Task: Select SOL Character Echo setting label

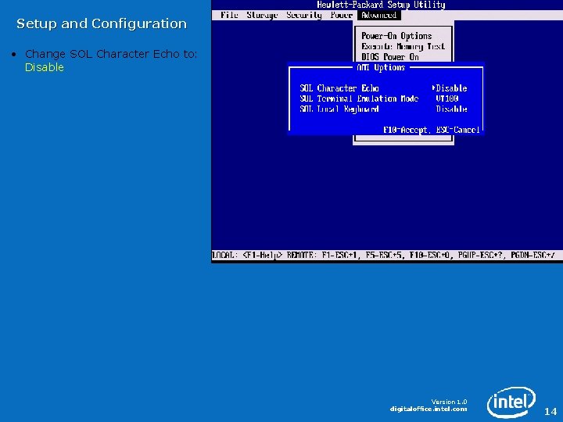Action: (x=339, y=88)
